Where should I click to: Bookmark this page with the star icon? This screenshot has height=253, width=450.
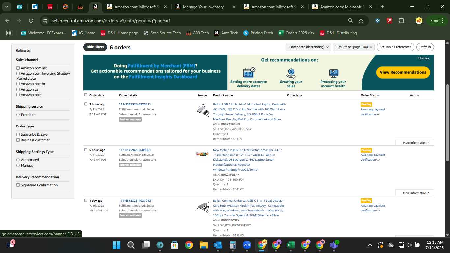[x=361, y=21]
